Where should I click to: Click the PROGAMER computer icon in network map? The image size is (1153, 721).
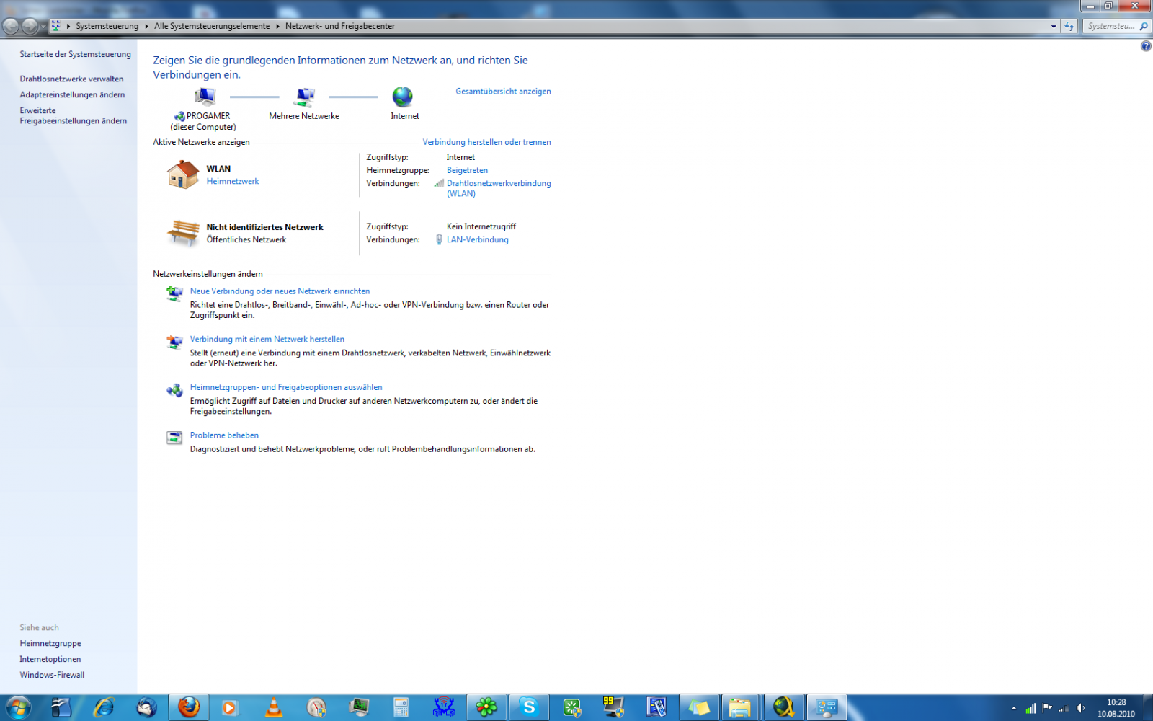coord(205,97)
